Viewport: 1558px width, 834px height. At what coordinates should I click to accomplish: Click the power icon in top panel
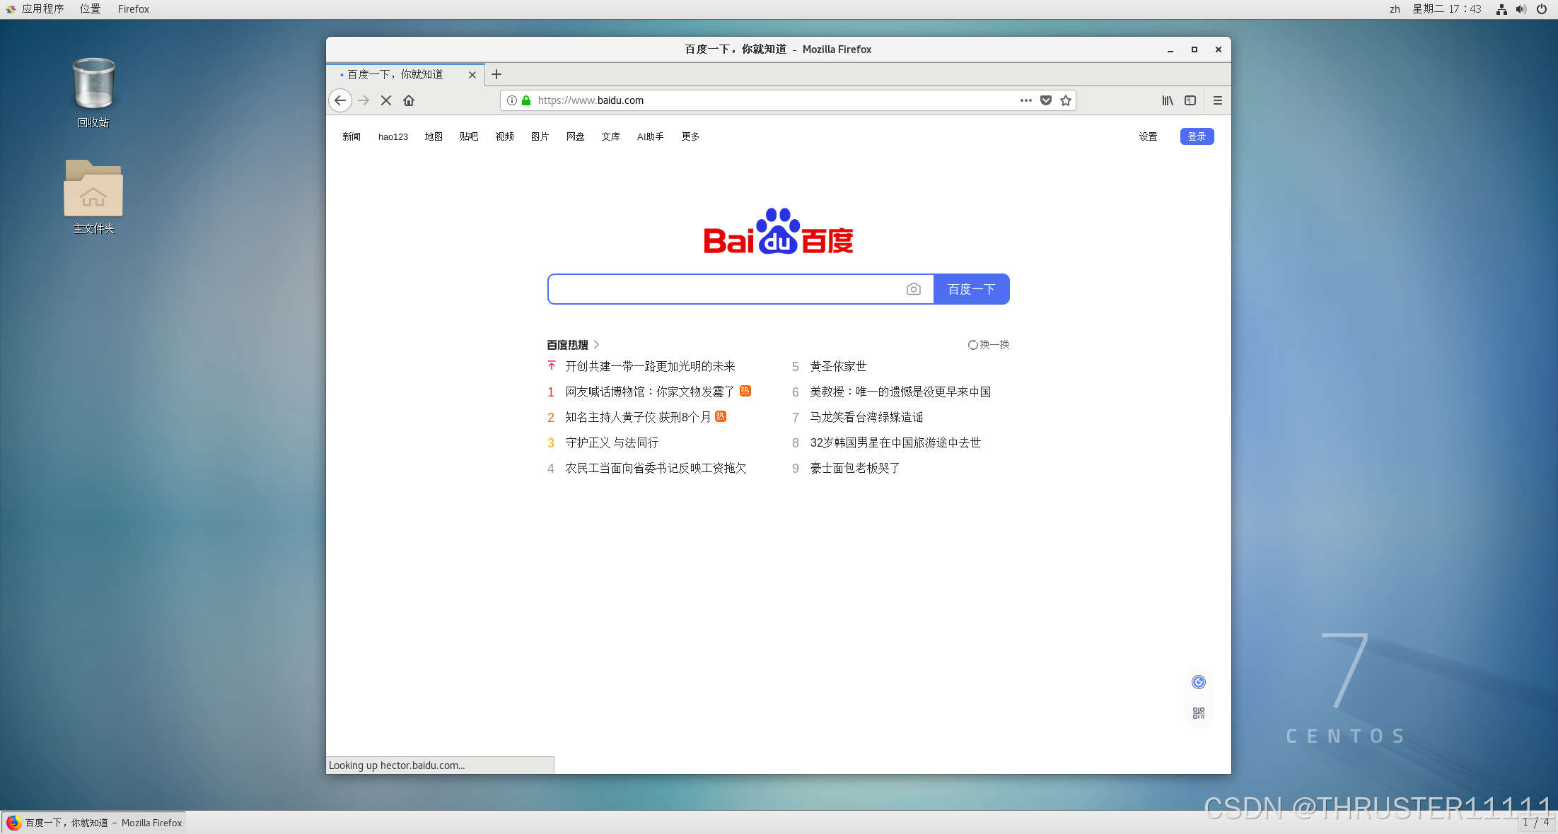(1542, 9)
